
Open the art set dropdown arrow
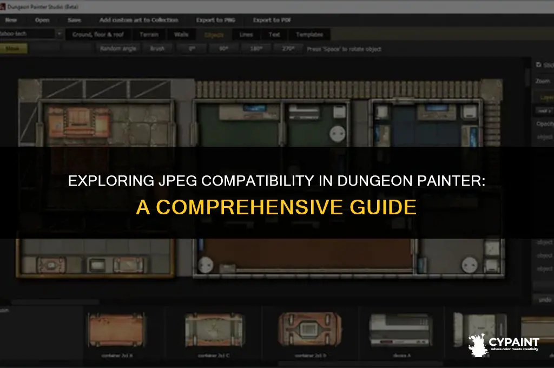pos(60,34)
